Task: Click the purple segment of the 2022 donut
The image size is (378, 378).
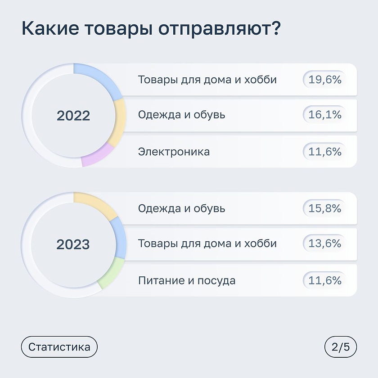Action: (97, 156)
